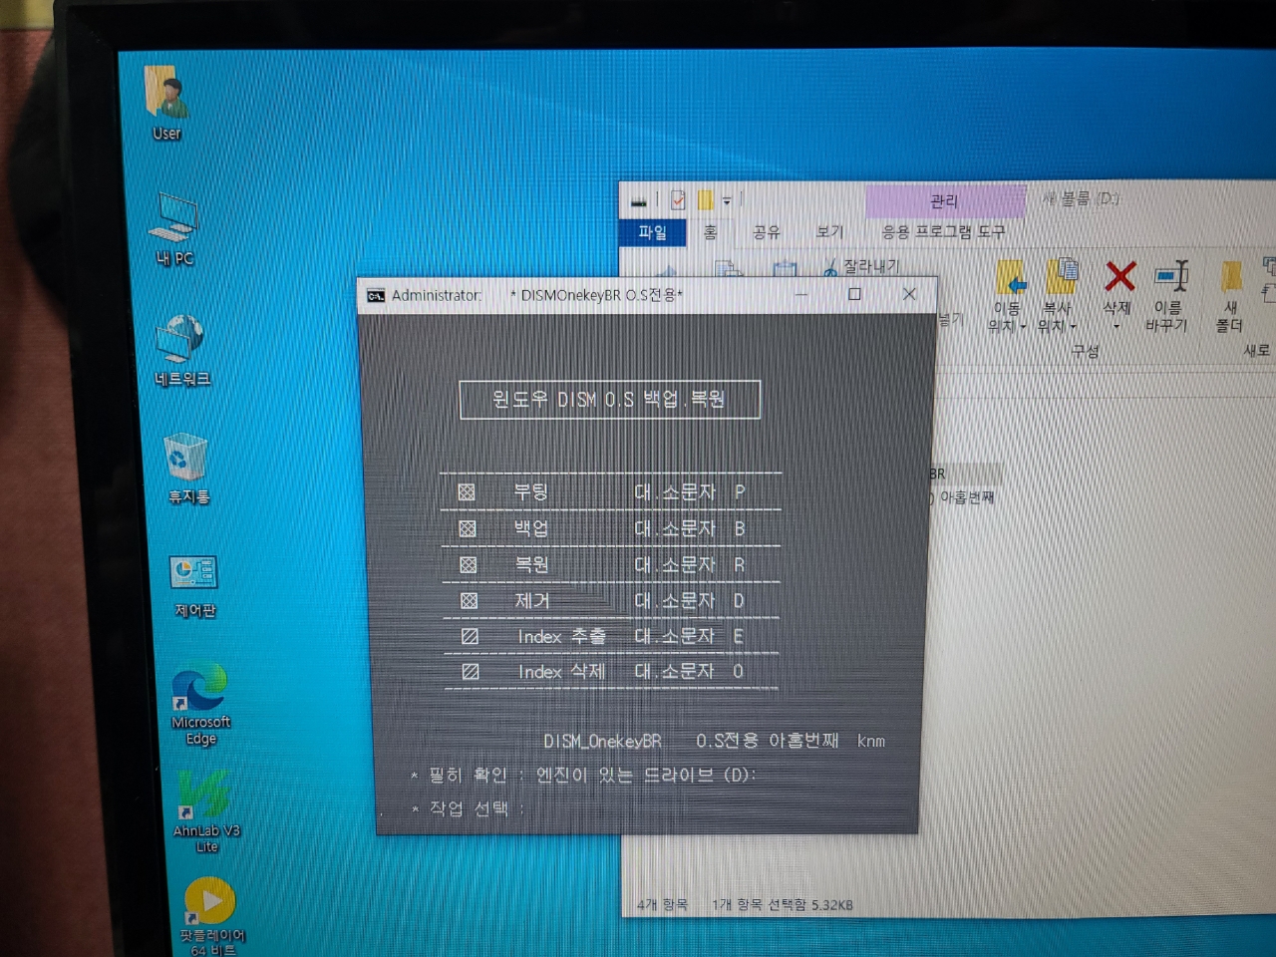Launch the 팟플레이어 64 비트 shortcut
Screen dimensions: 1276x957
pyautogui.click(x=211, y=917)
